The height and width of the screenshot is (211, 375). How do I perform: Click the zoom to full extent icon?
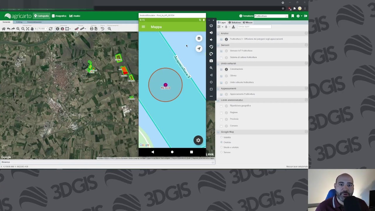pyautogui.click(x=28, y=29)
